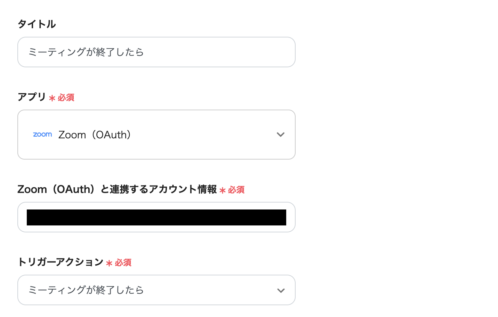Viewport: 498px width, 317px height.
Task: Click the red asterisk beside the アカウント情報 label
Action: click(x=223, y=190)
